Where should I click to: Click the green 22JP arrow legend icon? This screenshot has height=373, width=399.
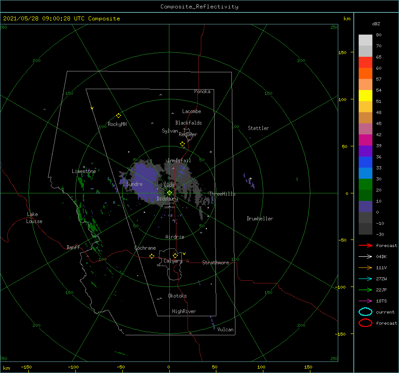click(365, 290)
